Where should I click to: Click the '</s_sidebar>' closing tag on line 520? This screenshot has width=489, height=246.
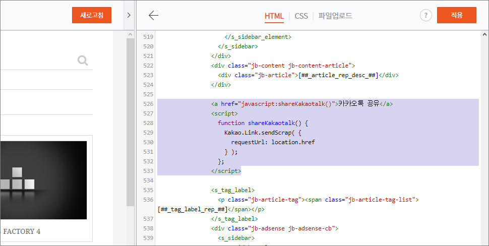tap(237, 46)
